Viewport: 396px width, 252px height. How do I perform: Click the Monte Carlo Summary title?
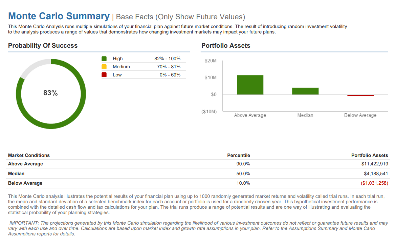pos(59,16)
